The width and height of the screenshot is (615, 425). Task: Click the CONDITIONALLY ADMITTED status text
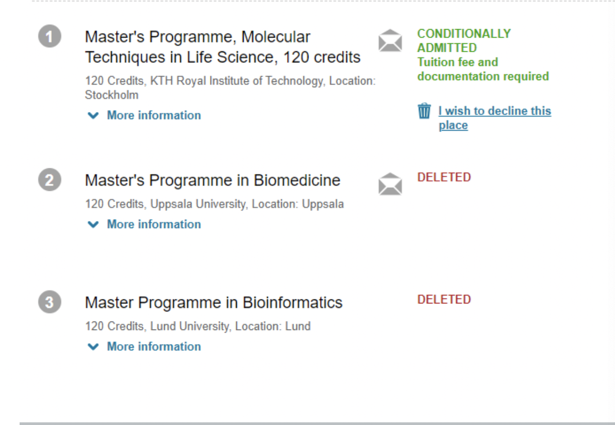click(x=463, y=41)
